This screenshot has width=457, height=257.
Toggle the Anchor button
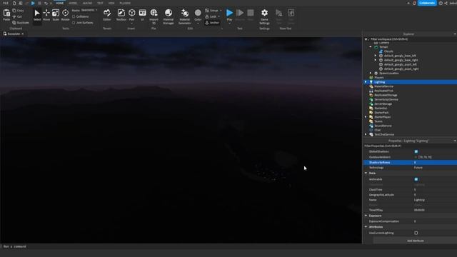(x=212, y=23)
